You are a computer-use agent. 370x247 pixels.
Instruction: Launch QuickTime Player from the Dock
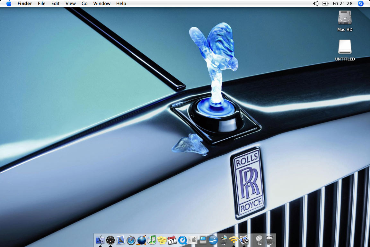coord(182,240)
